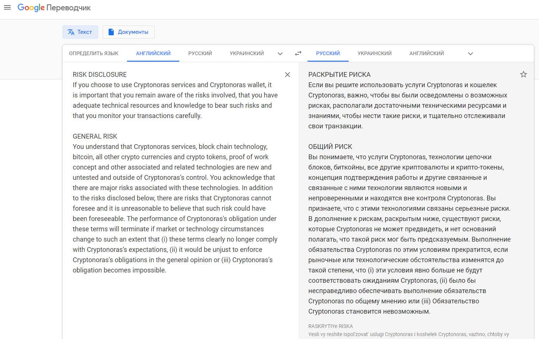This screenshot has width=539, height=339.
Task: Select АНГЛИЙСКИЙ as target language
Action: click(426, 53)
